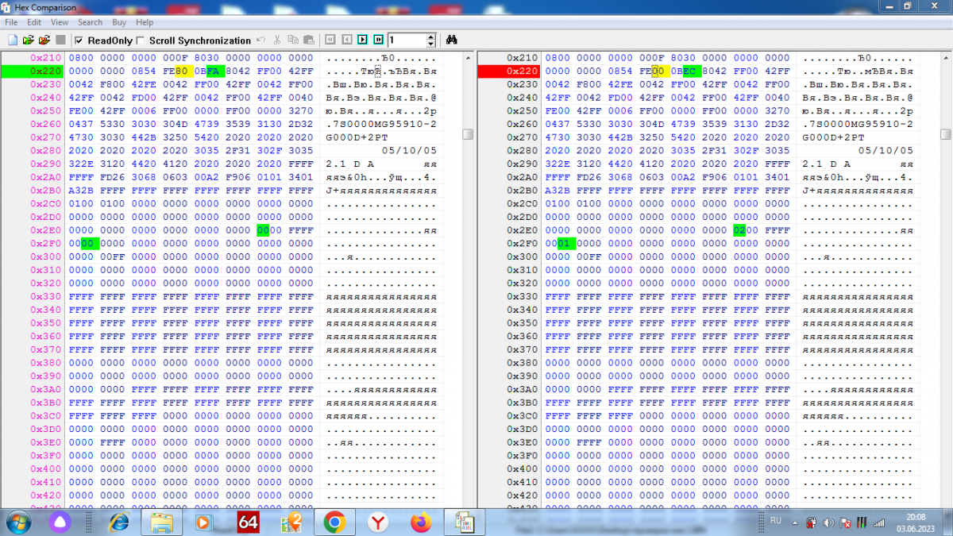Click ASCII text 05/10/05 in left pane
This screenshot has height=536, width=953.
[409, 151]
